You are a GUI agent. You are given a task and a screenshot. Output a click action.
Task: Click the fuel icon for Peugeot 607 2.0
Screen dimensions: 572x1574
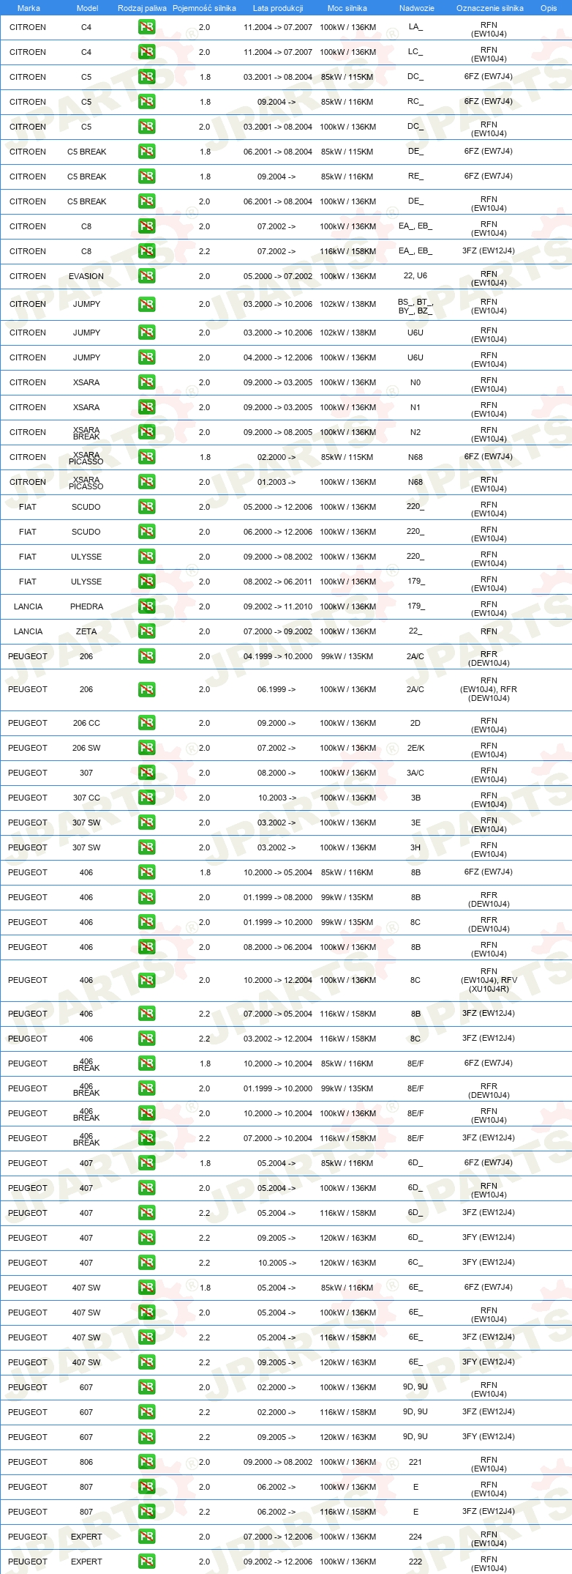[146, 1387]
